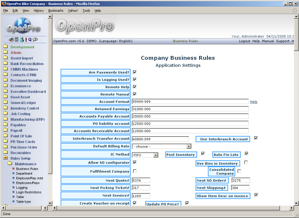299x218 pixels.
Task: Open the Bookmarks menu
Action: point(56,11)
